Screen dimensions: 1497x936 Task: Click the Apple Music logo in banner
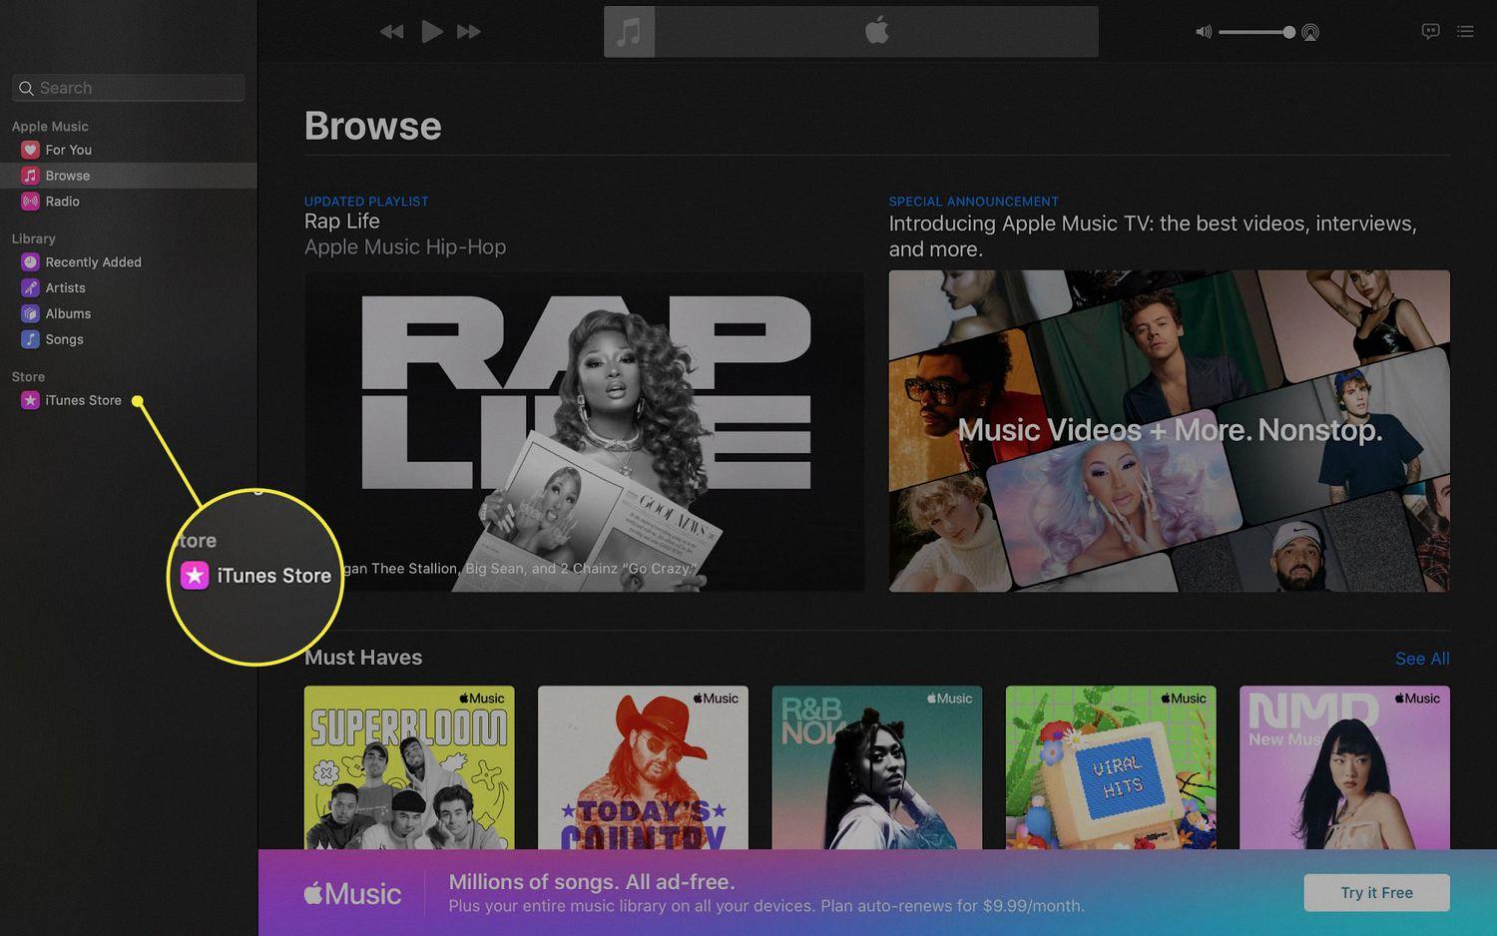[x=352, y=893]
